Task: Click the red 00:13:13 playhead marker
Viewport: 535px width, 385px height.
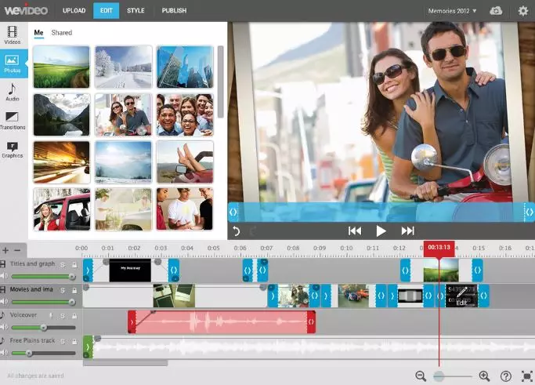Action: (439, 249)
